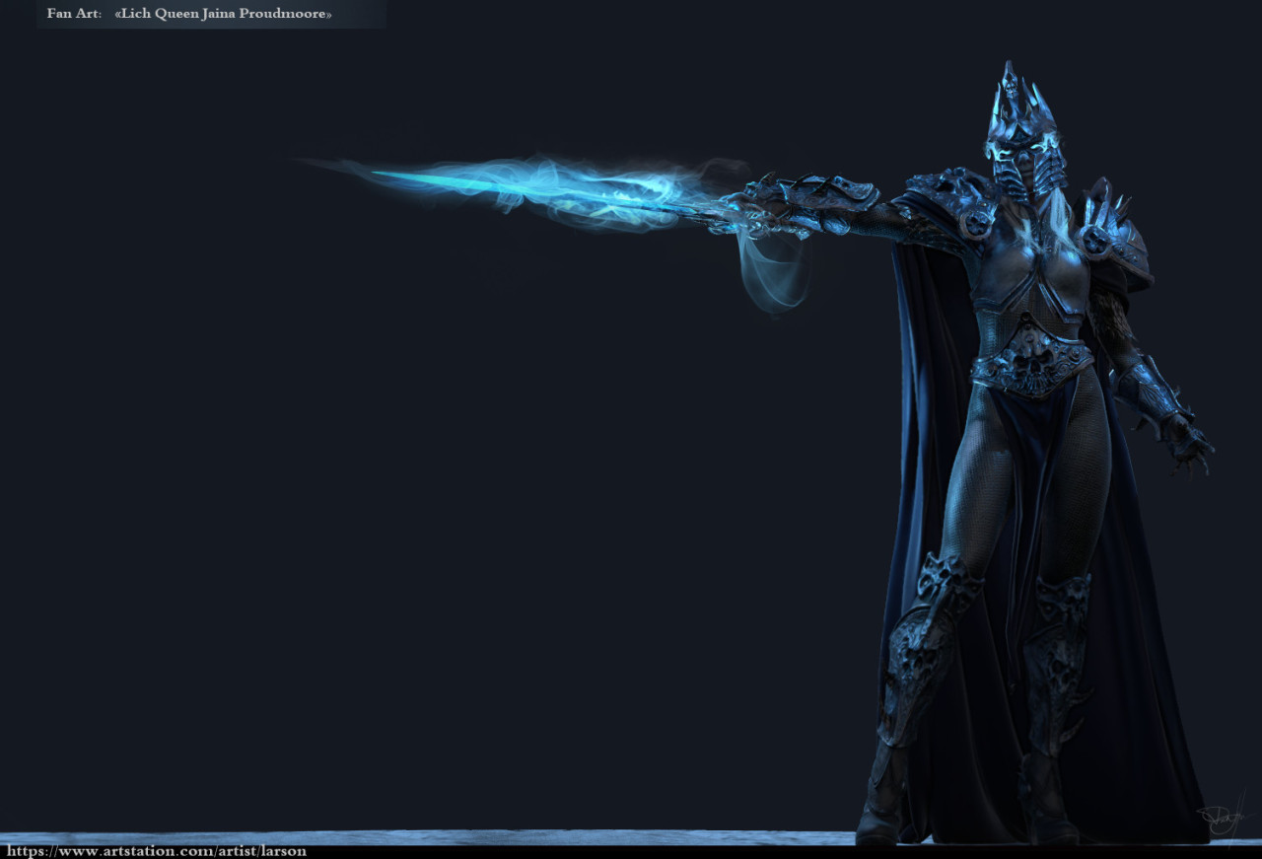Select the «Lich Queen Jaina Proudmoore» title text
Image resolution: width=1262 pixels, height=859 pixels.
pos(223,14)
